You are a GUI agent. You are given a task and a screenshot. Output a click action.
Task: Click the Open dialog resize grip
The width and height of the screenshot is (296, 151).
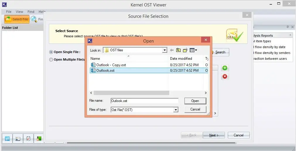click(208, 114)
